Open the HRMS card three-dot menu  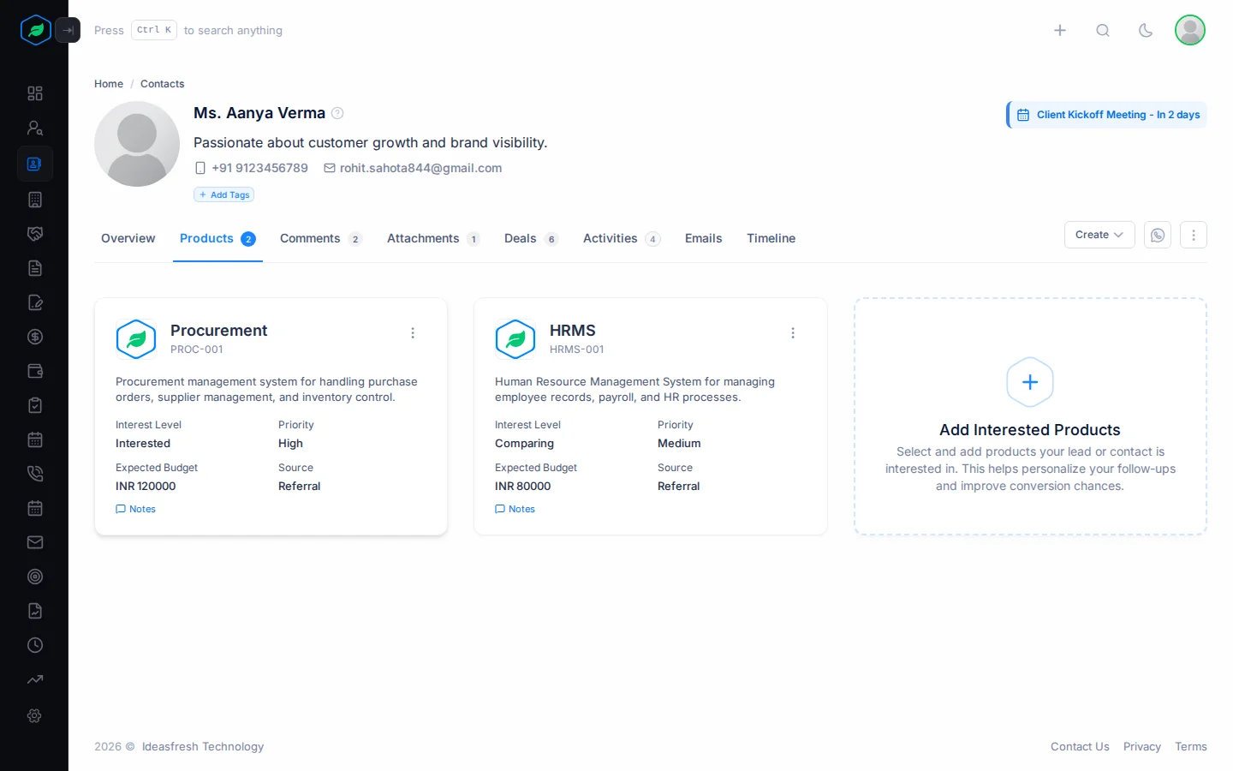tap(793, 333)
